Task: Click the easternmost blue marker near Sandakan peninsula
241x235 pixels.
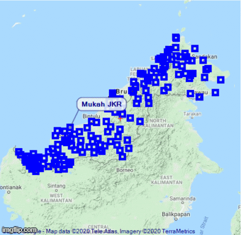Action: click(x=221, y=80)
